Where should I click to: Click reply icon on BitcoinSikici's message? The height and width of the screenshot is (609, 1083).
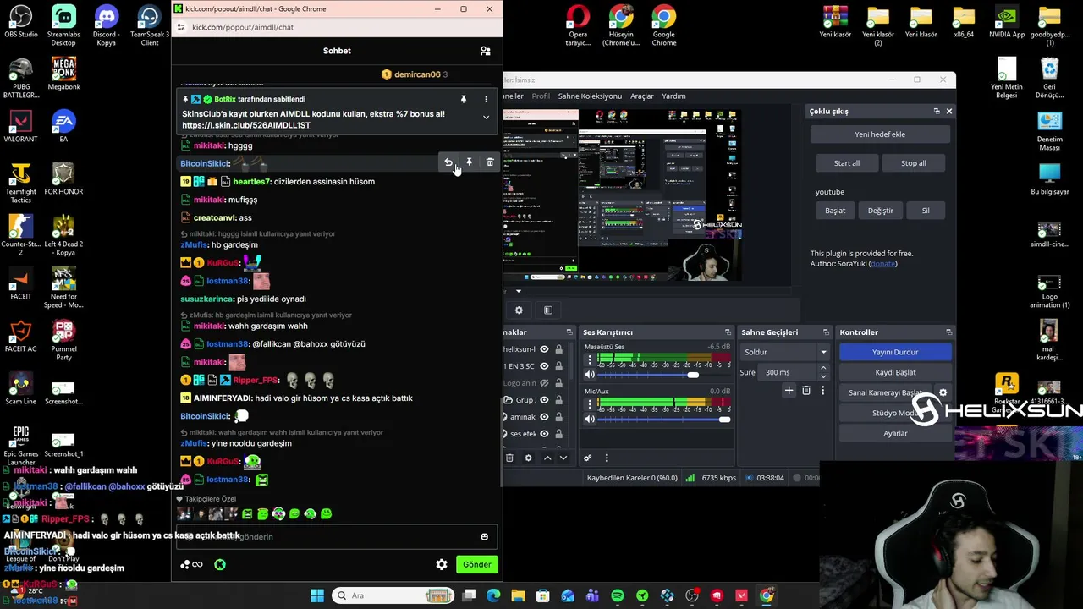pyautogui.click(x=448, y=162)
